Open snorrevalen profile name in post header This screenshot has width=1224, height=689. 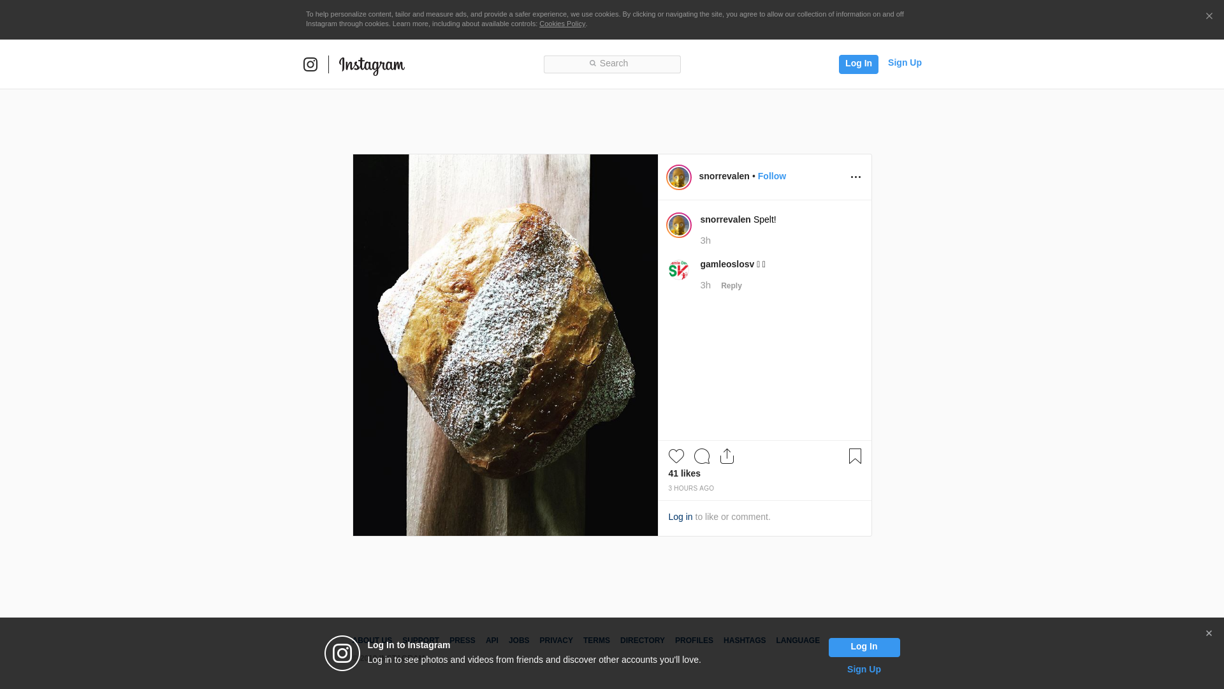coord(724,176)
